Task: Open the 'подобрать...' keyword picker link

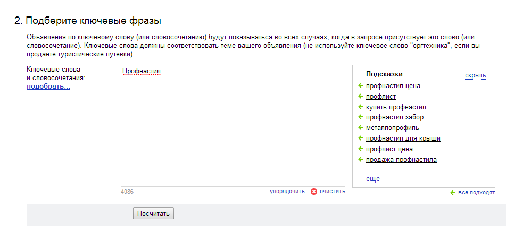Action: tap(48, 86)
